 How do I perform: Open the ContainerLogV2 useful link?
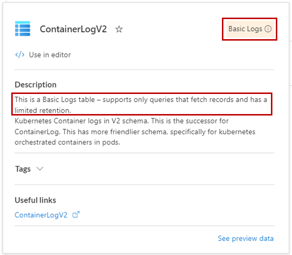(x=41, y=215)
